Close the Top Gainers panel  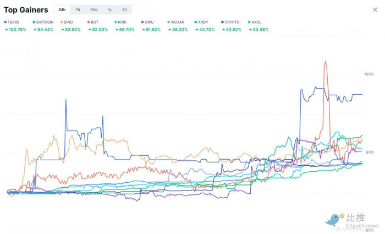[x=375, y=9]
